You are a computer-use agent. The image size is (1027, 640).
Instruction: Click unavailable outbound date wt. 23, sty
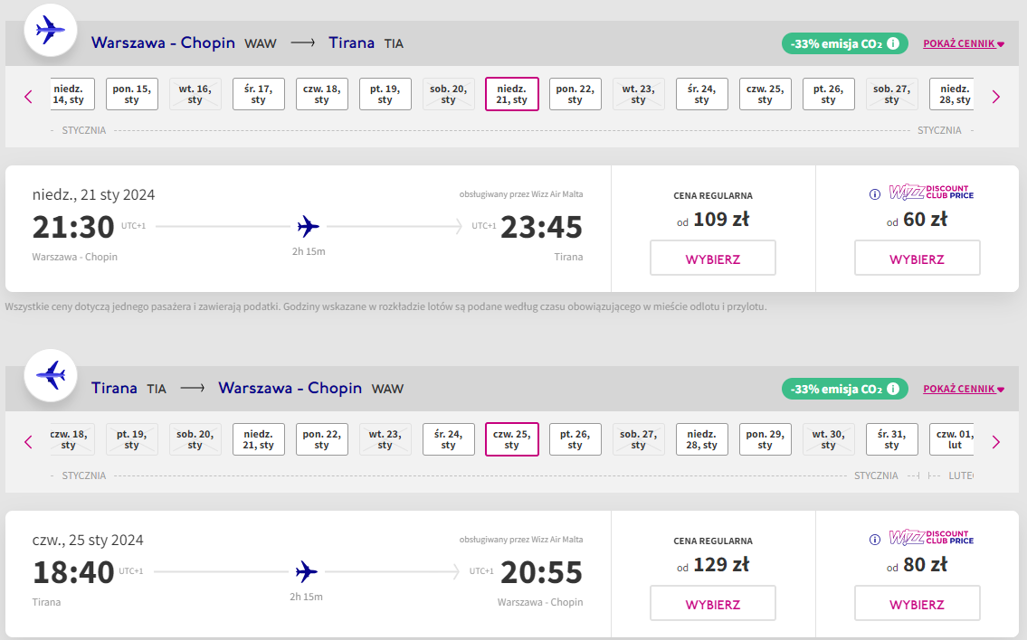coord(638,94)
